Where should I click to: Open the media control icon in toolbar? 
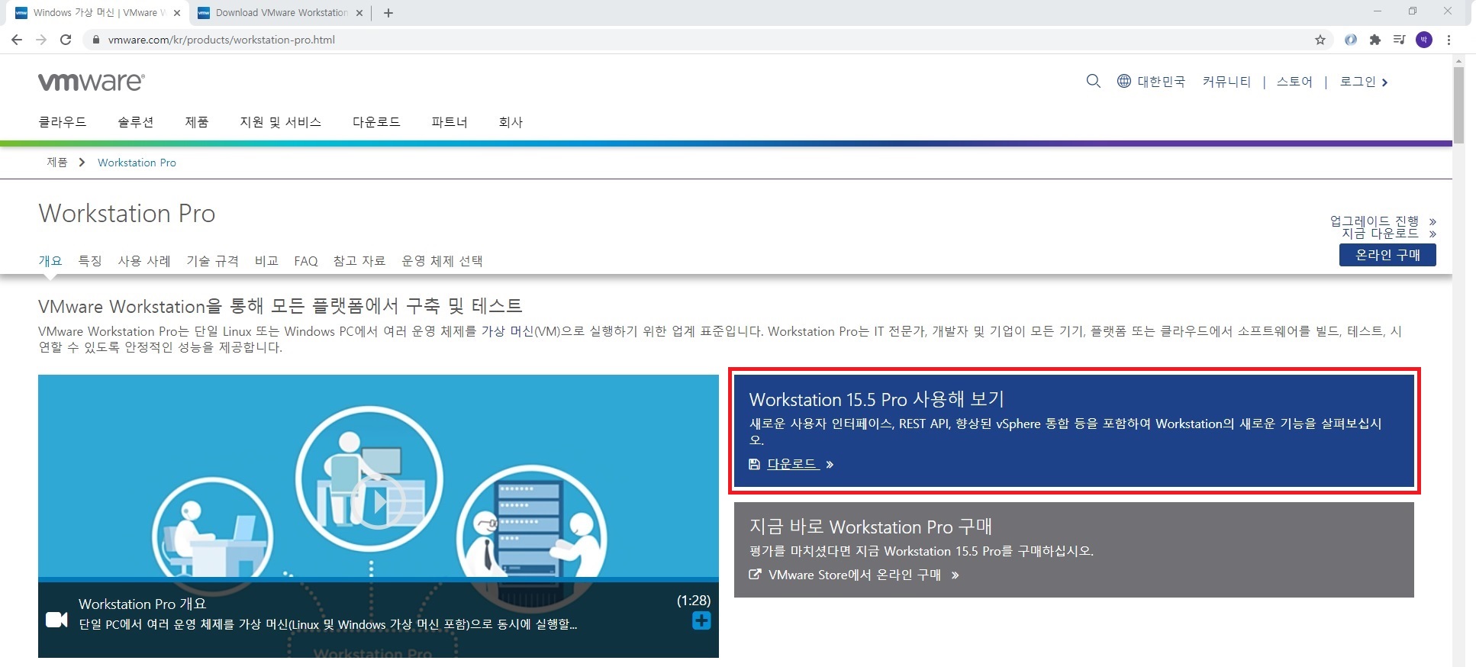[1399, 40]
